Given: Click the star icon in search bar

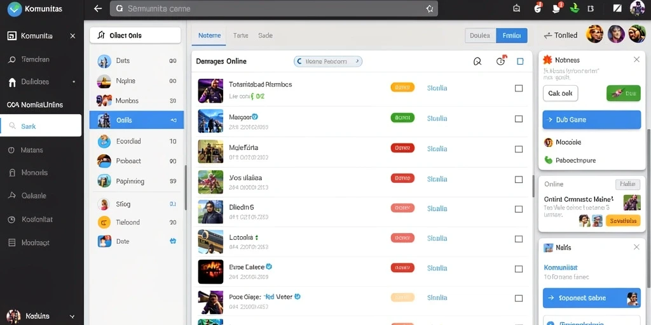Looking at the screenshot, I should click(x=430, y=9).
